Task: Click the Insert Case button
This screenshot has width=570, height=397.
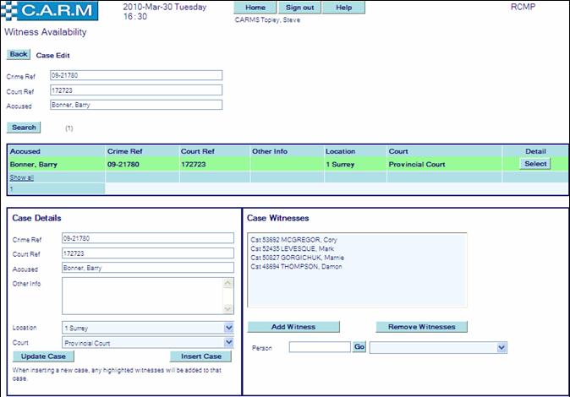Action: pos(200,356)
